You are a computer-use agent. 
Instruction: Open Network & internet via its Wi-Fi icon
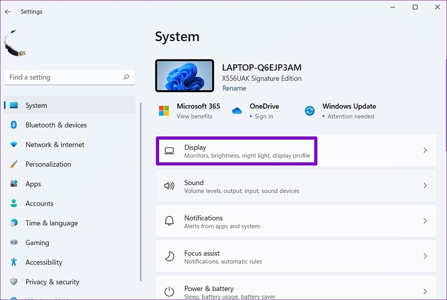point(13,145)
